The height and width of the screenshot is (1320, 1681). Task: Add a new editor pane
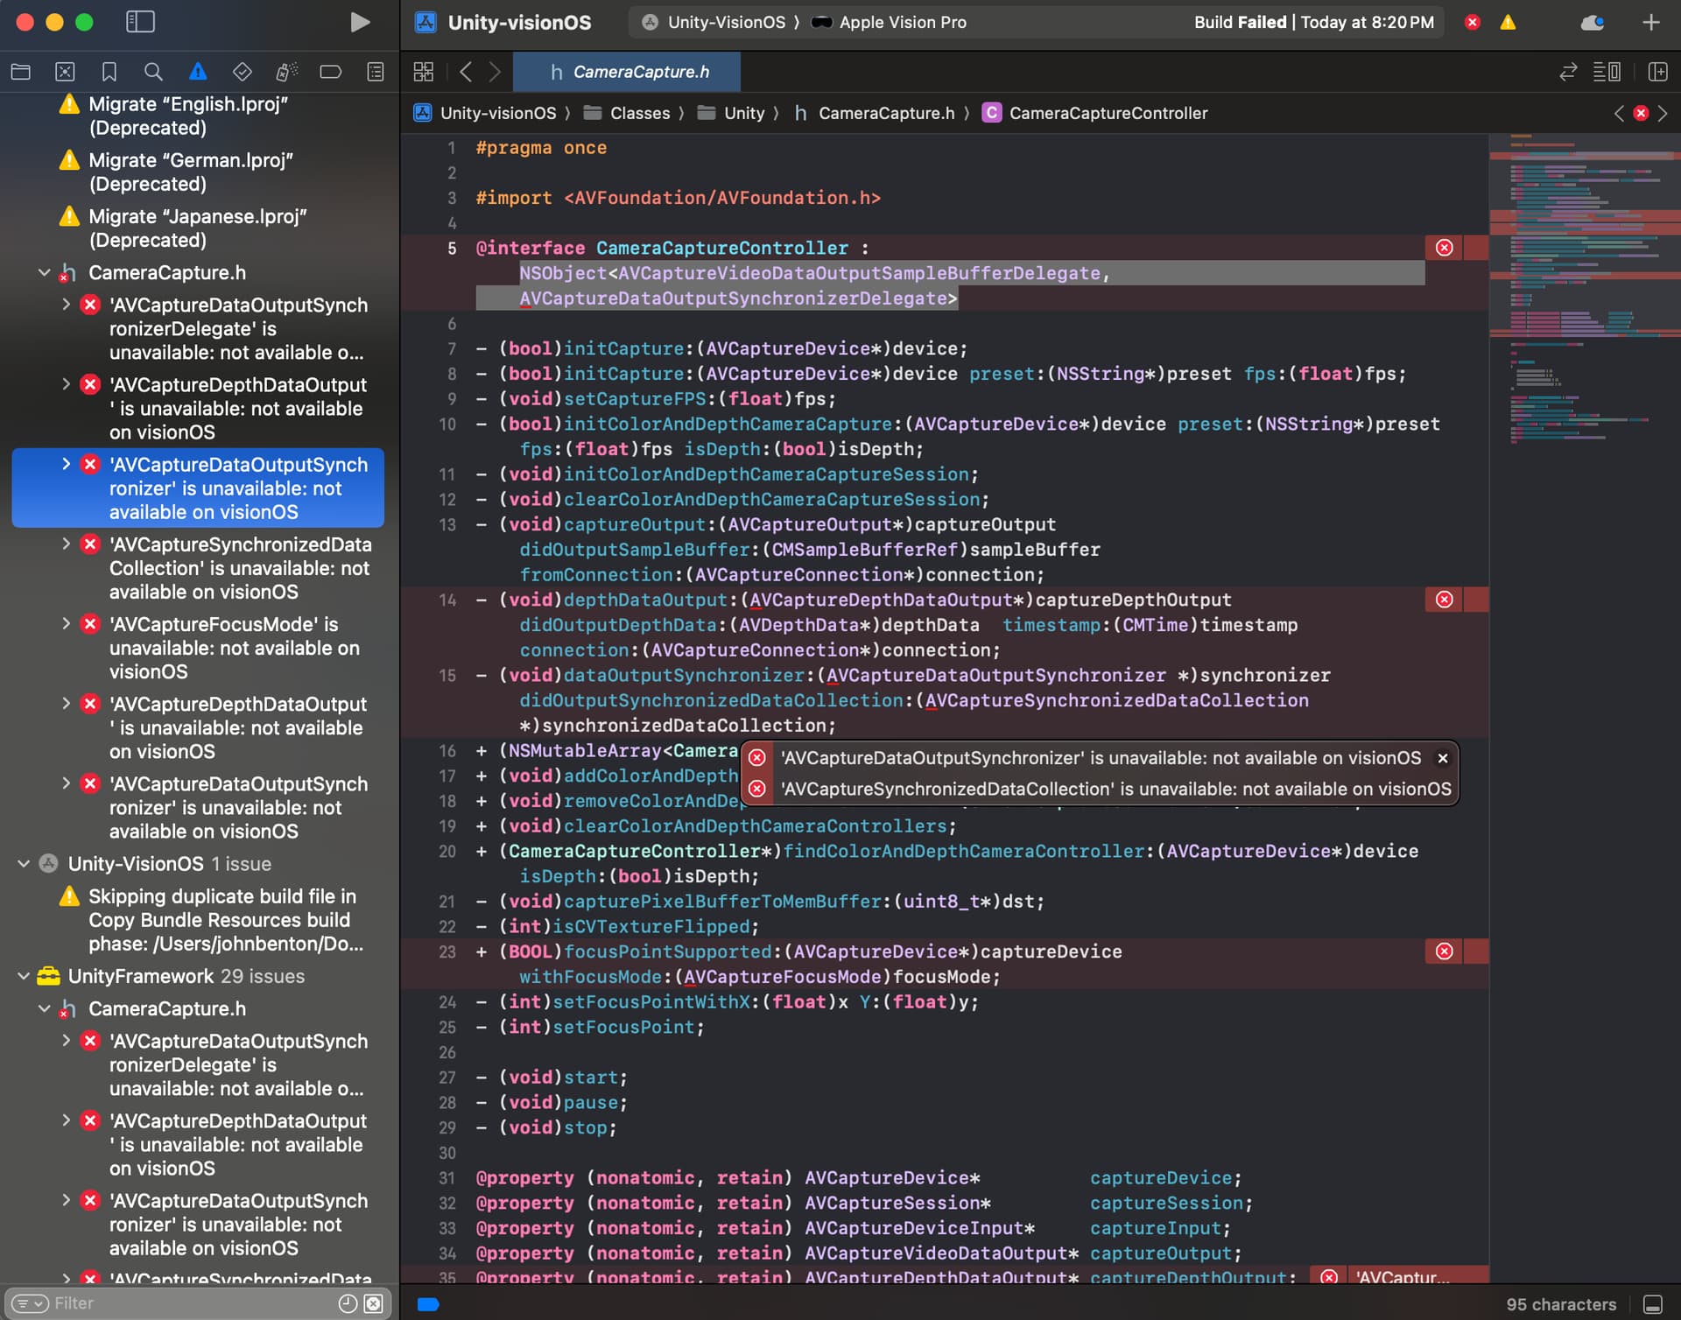pyautogui.click(x=1658, y=72)
